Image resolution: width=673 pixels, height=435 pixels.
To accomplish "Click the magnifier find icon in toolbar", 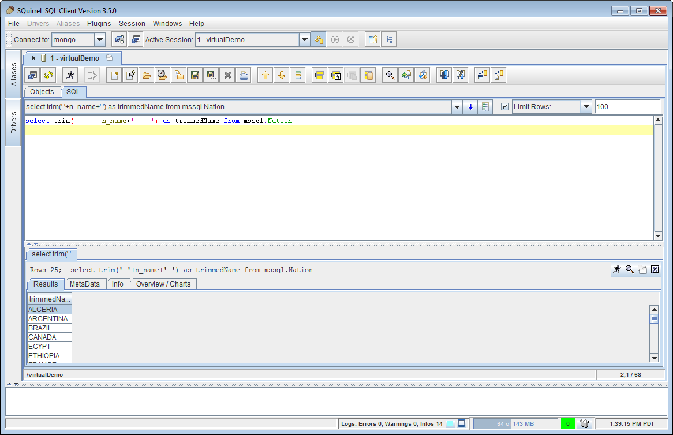I will click(390, 75).
